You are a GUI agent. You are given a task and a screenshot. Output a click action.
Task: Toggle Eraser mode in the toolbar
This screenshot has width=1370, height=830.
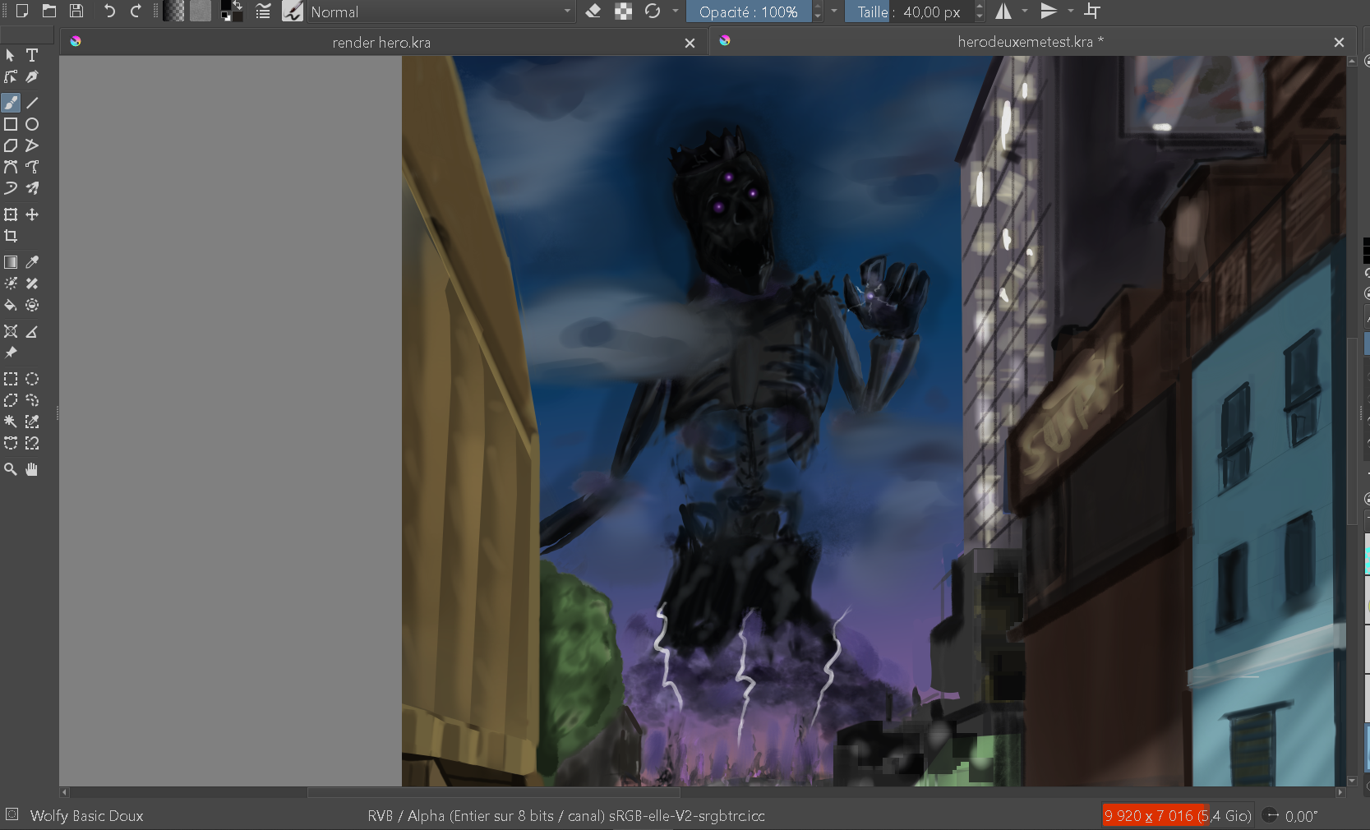[x=593, y=12]
